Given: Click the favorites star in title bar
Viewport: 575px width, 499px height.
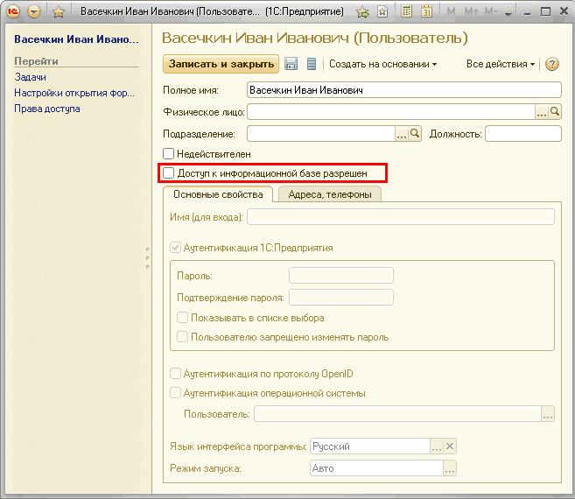Looking at the screenshot, I should pos(59,12).
